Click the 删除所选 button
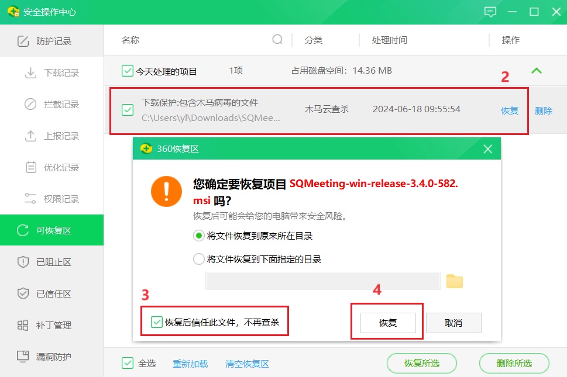Screen dimensions: 567x377 [x=514, y=364]
